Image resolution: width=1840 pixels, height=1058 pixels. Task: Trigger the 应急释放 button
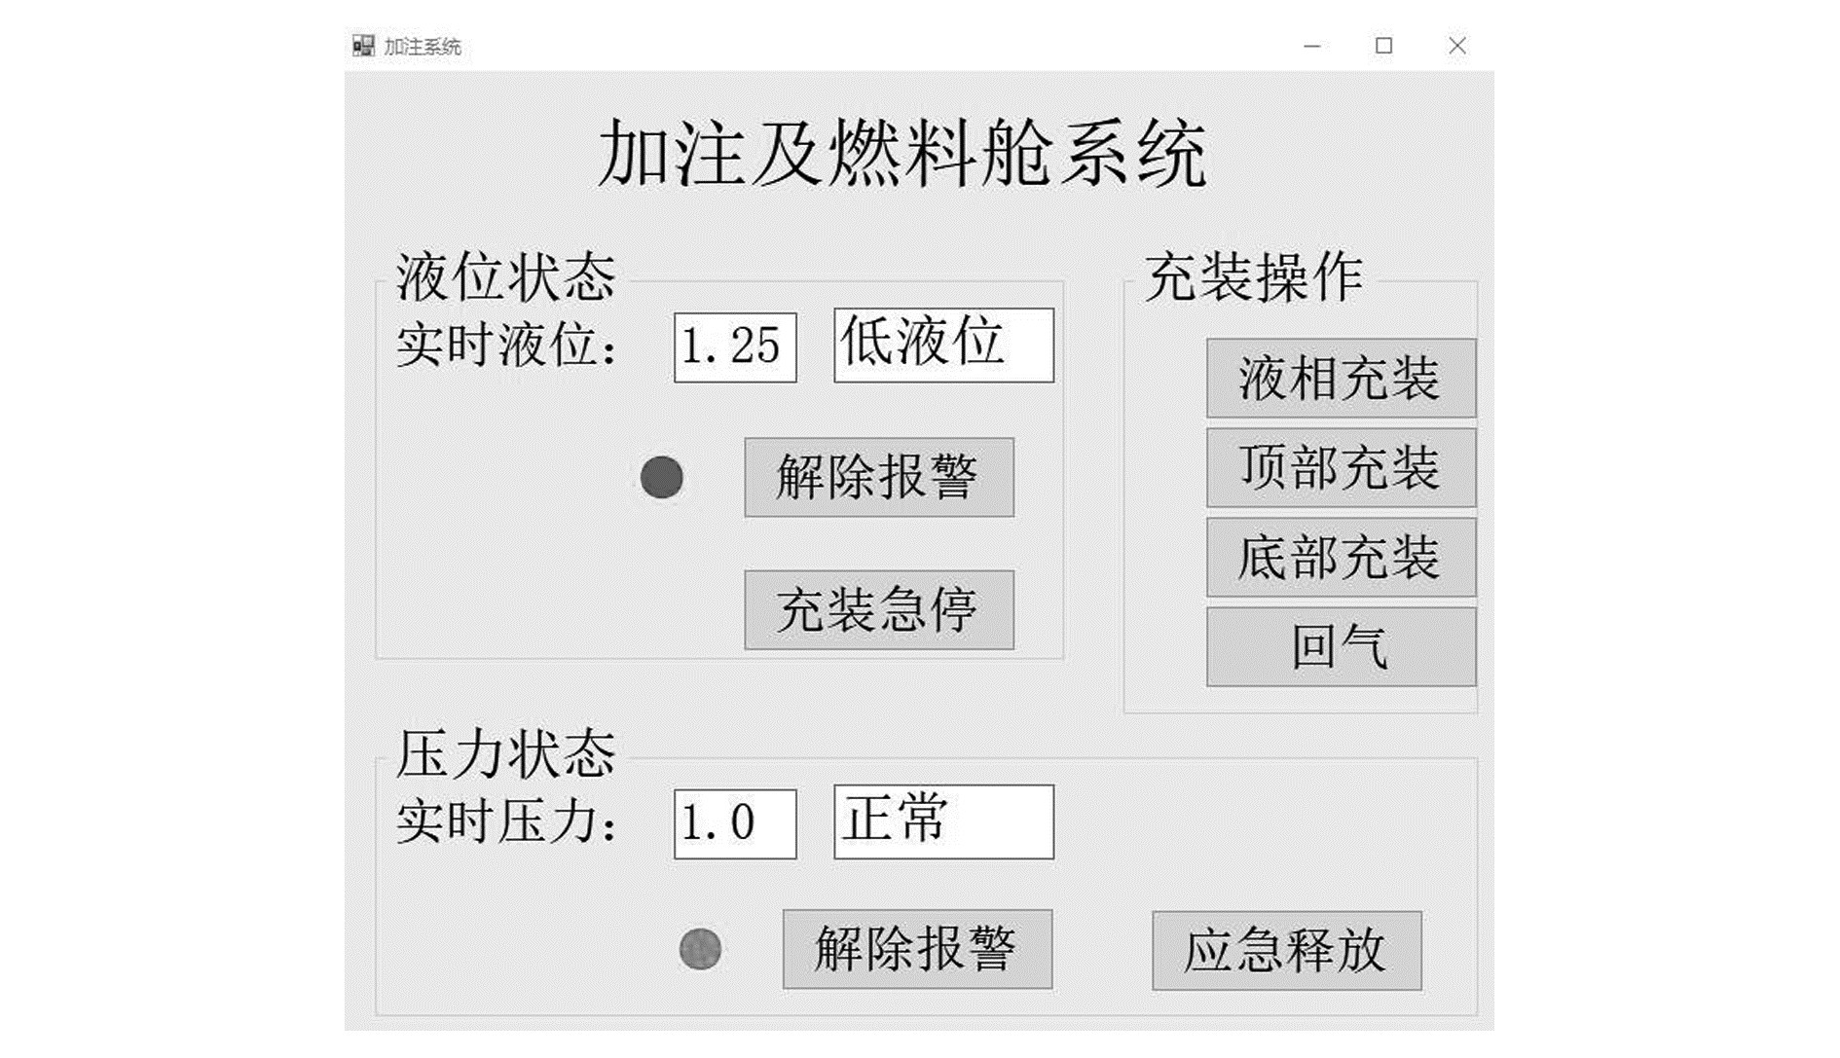point(1286,951)
